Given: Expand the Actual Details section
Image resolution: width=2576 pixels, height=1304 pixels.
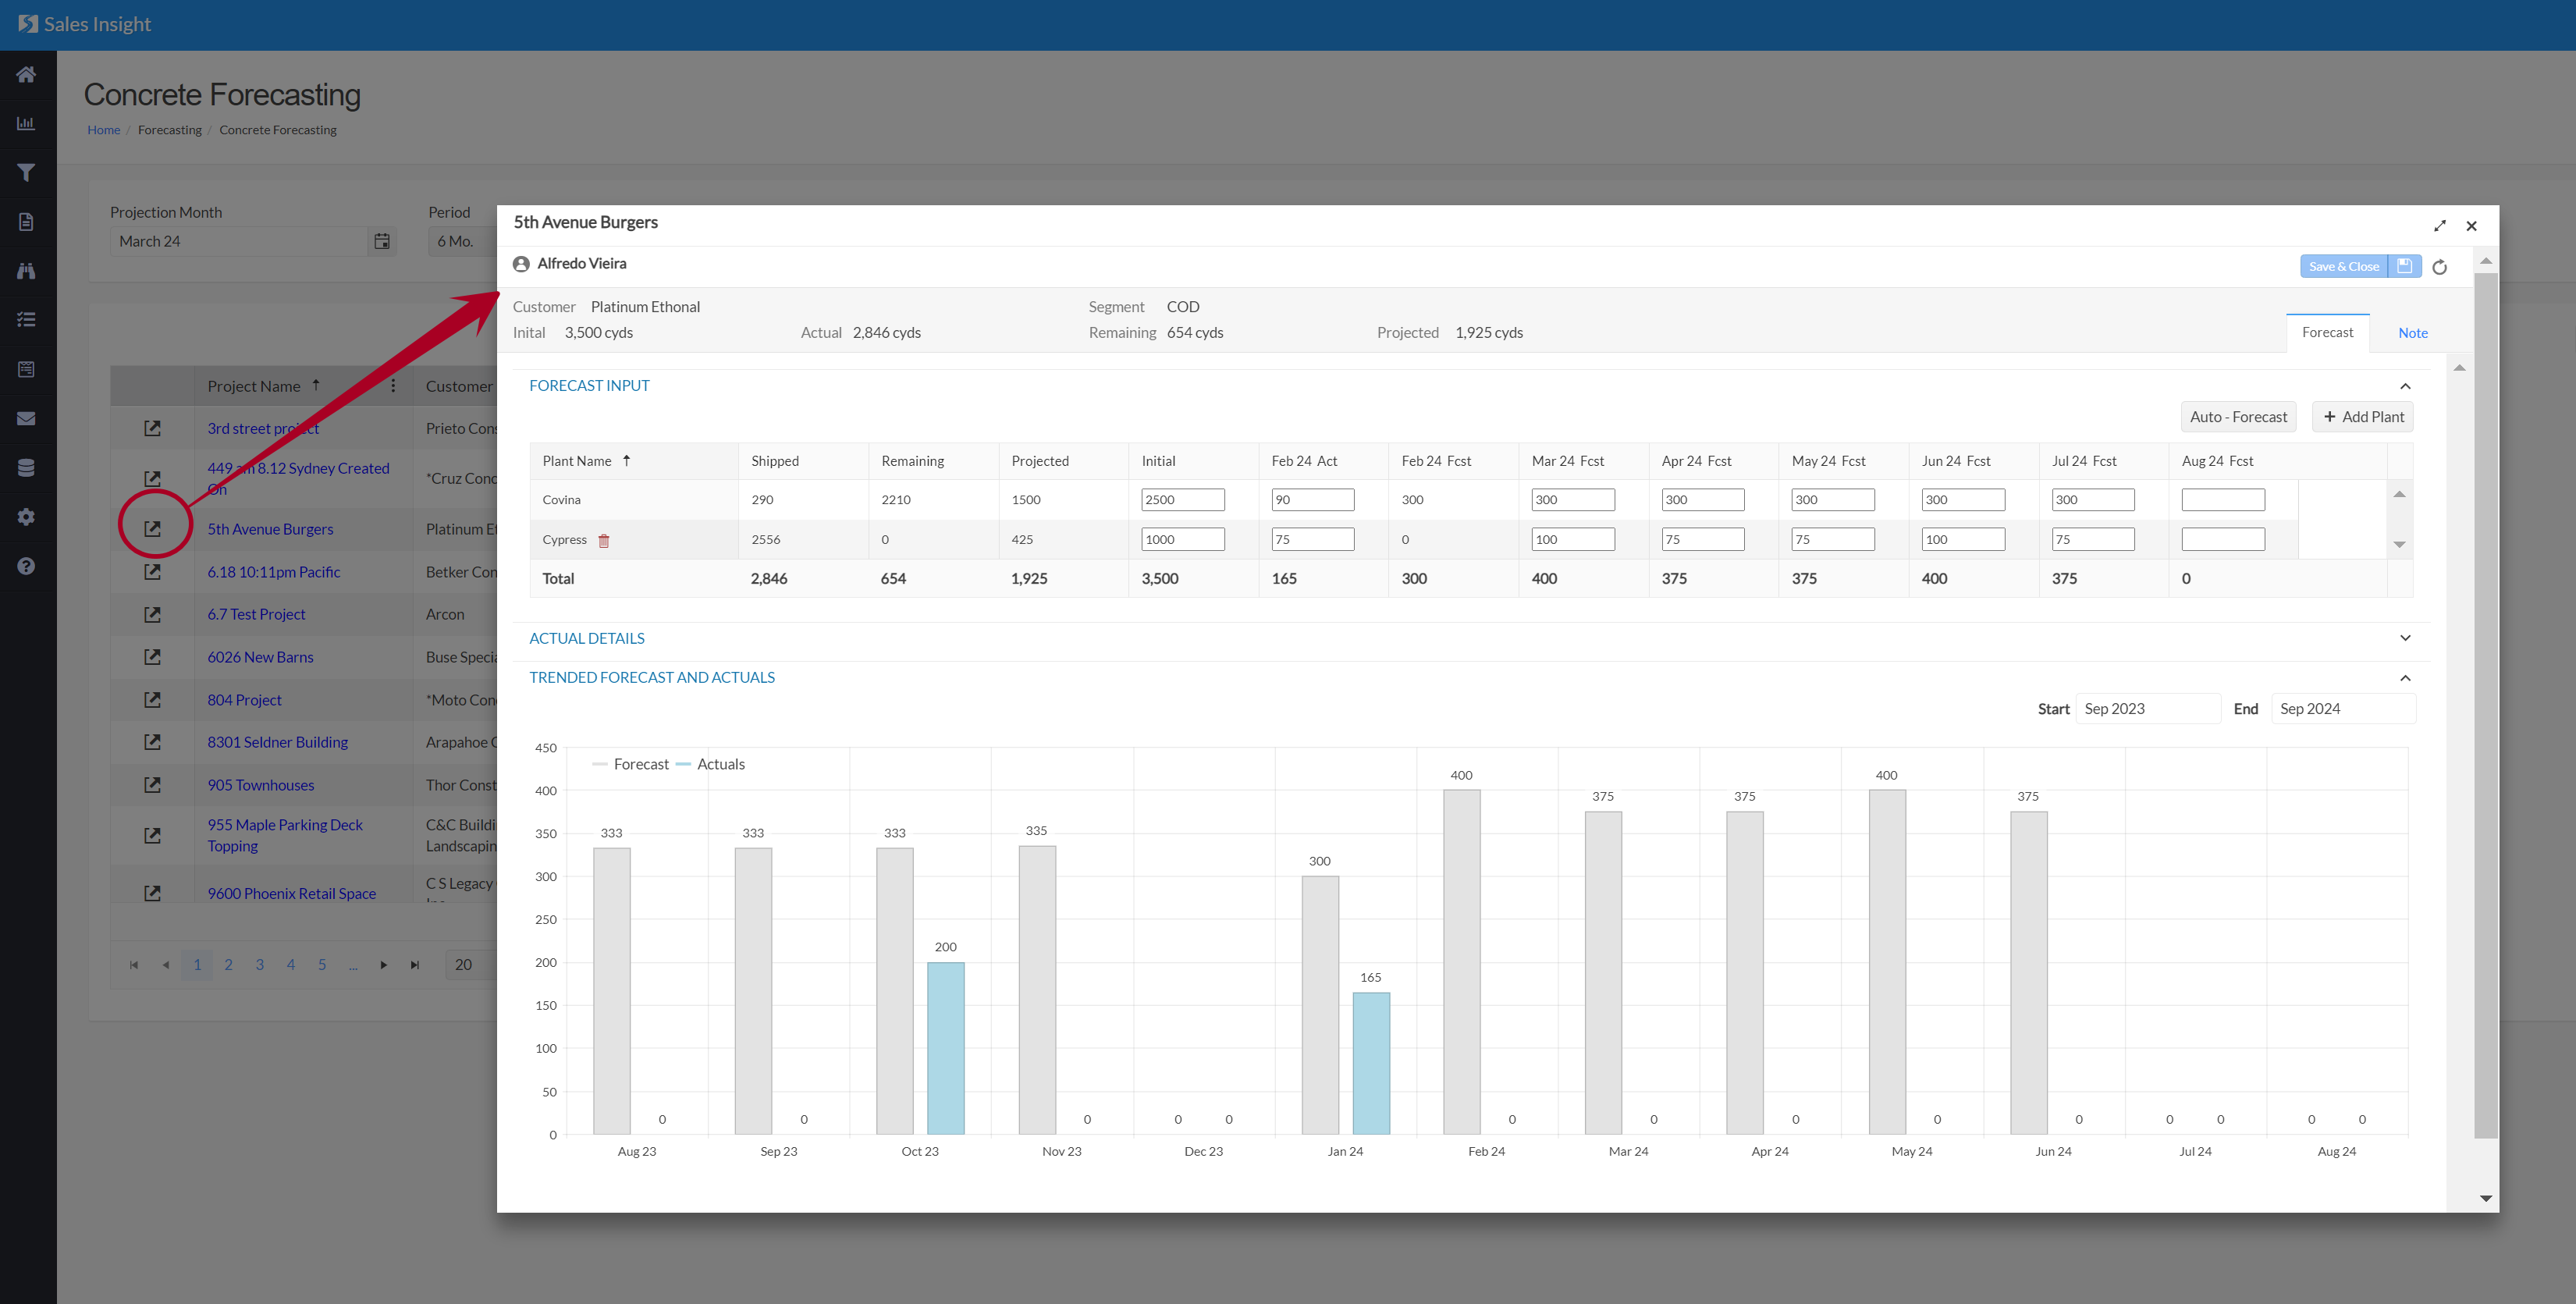Looking at the screenshot, I should click(x=2405, y=638).
